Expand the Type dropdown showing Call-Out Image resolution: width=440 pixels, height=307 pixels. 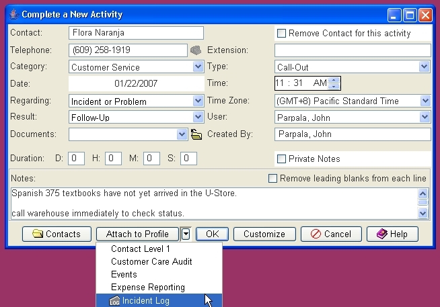click(x=425, y=67)
